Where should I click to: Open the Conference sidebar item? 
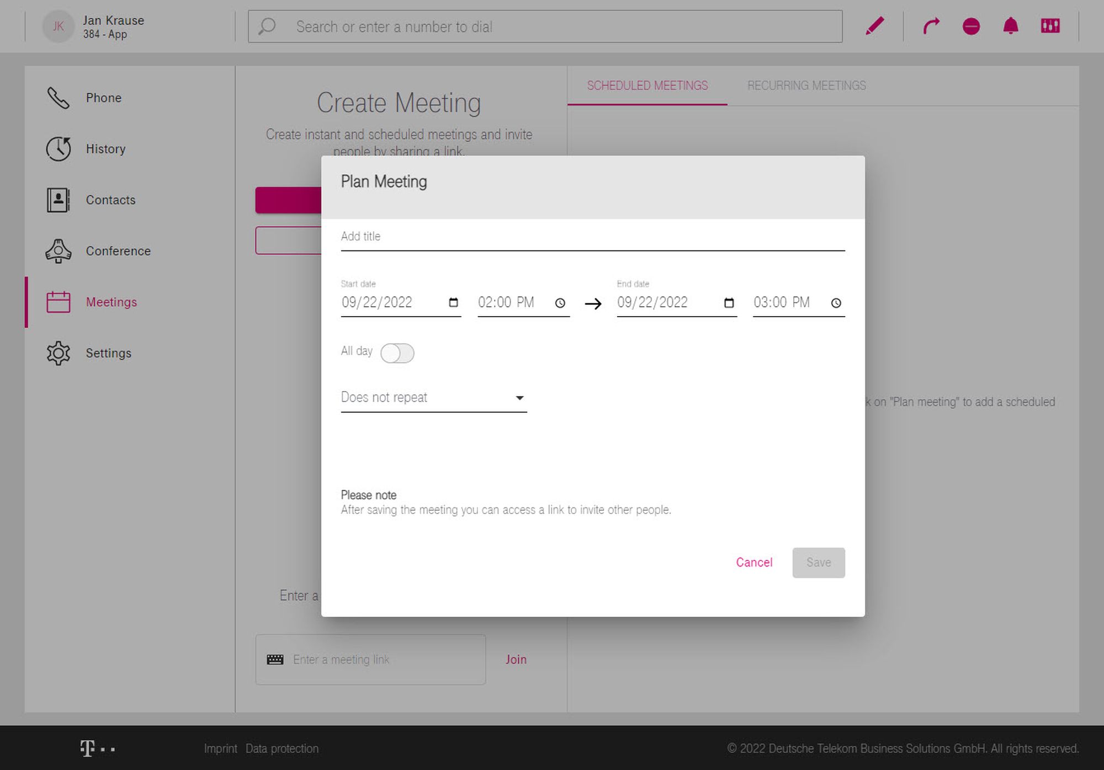click(x=118, y=251)
